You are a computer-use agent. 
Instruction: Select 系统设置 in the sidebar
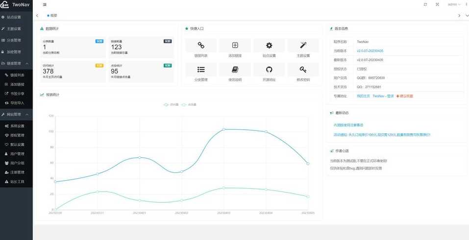point(16,126)
